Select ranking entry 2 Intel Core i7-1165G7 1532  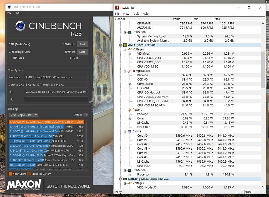pos(46,126)
